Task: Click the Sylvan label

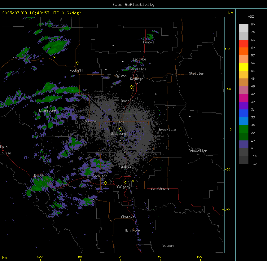Action: [x=121, y=76]
